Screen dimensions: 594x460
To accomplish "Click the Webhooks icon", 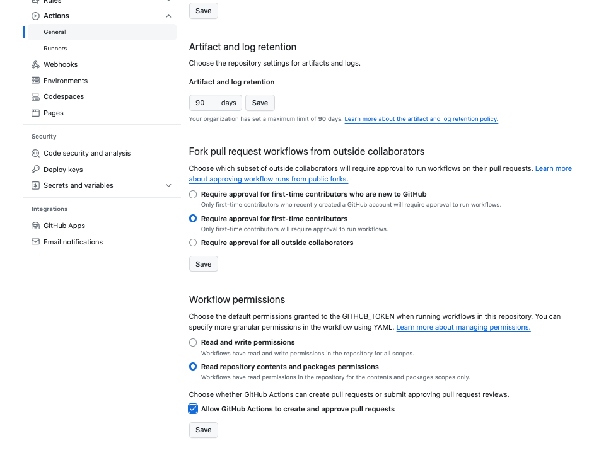I will pyautogui.click(x=35, y=64).
